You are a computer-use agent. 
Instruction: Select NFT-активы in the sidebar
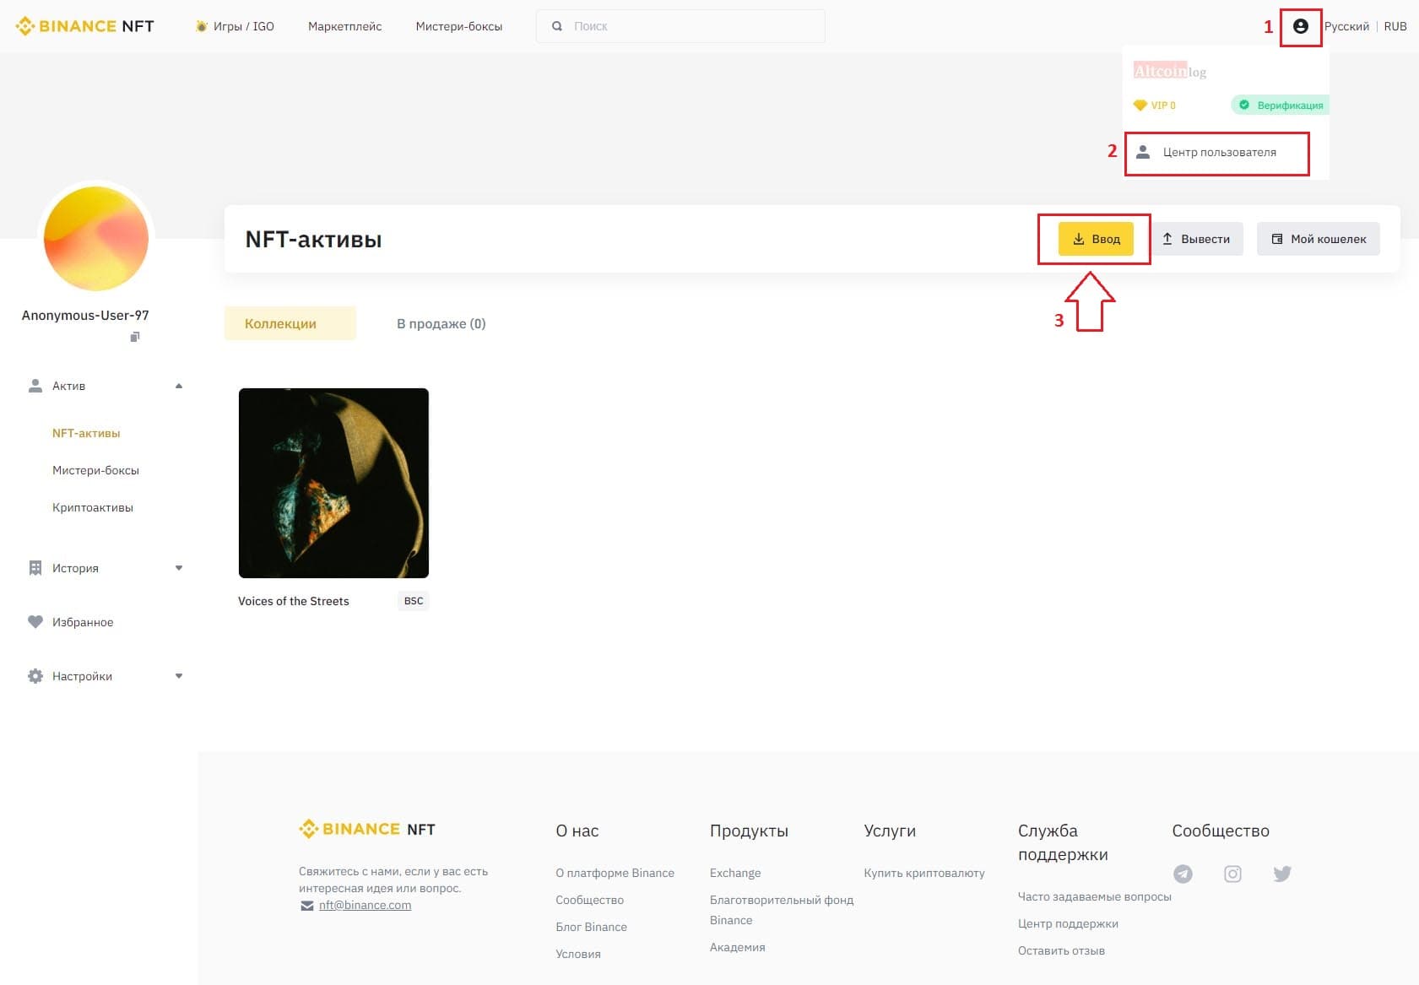(86, 433)
